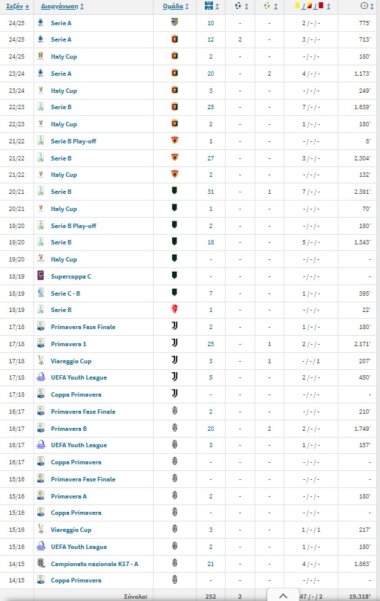The width and height of the screenshot is (380, 601).
Task: Open the Supercoppa C competition link
Action: coord(71,276)
